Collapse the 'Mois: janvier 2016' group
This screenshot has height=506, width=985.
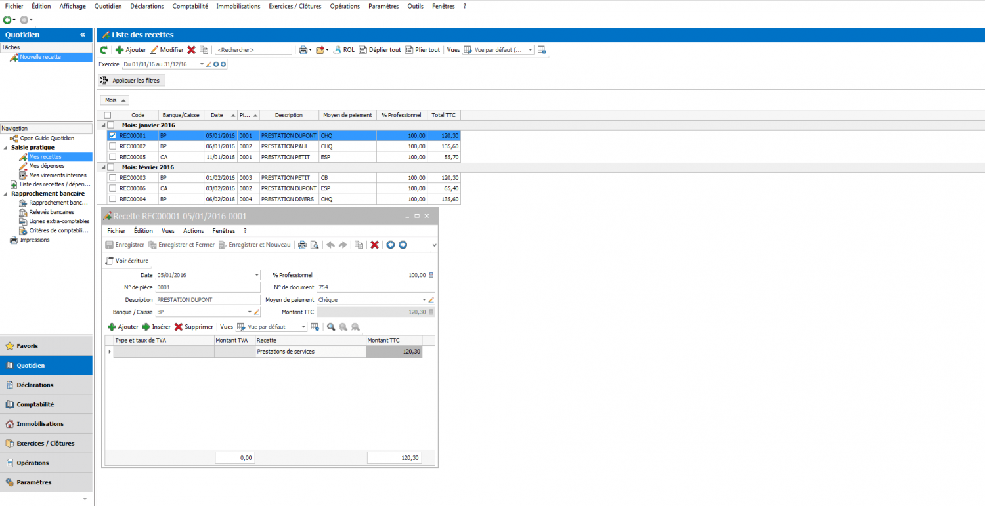tap(102, 125)
